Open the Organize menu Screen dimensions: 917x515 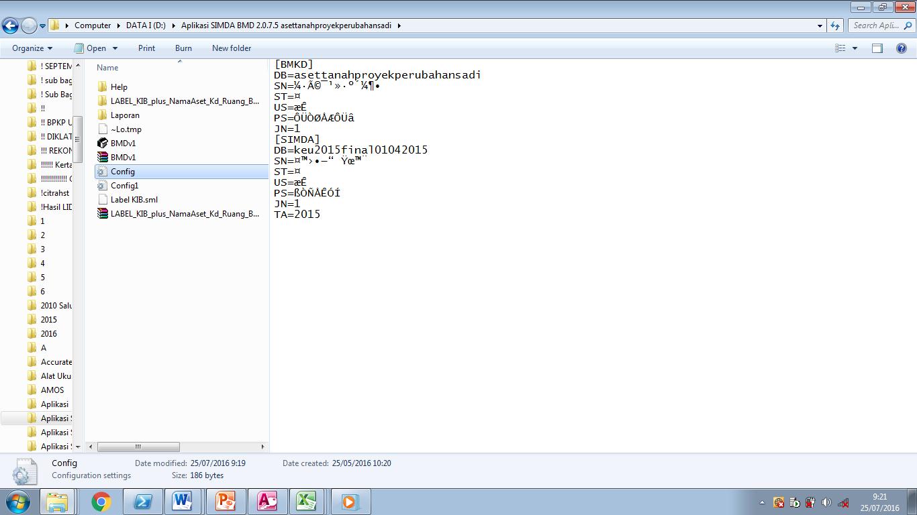(32, 48)
